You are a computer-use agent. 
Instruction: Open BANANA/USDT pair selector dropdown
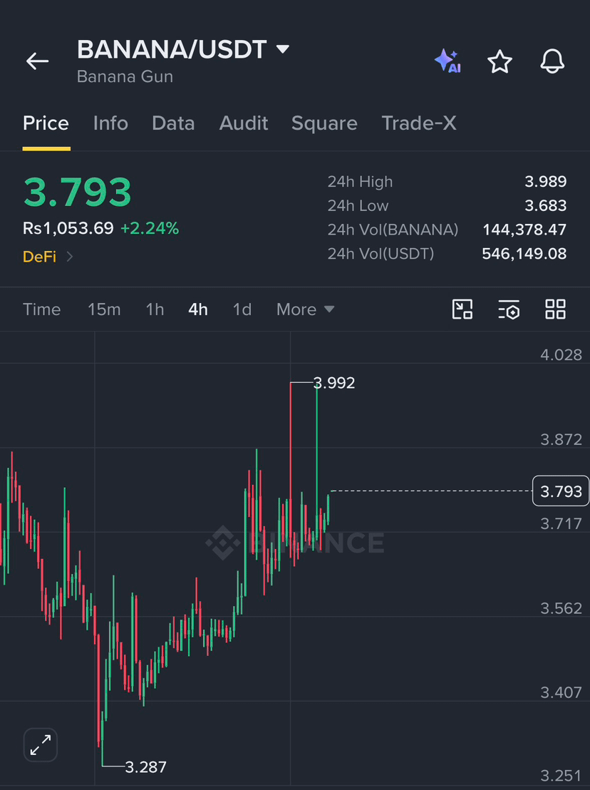[283, 49]
